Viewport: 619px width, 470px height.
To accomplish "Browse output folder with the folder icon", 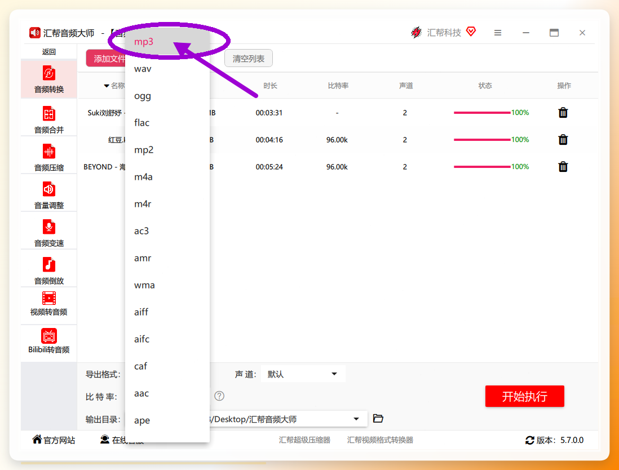I will pos(378,418).
